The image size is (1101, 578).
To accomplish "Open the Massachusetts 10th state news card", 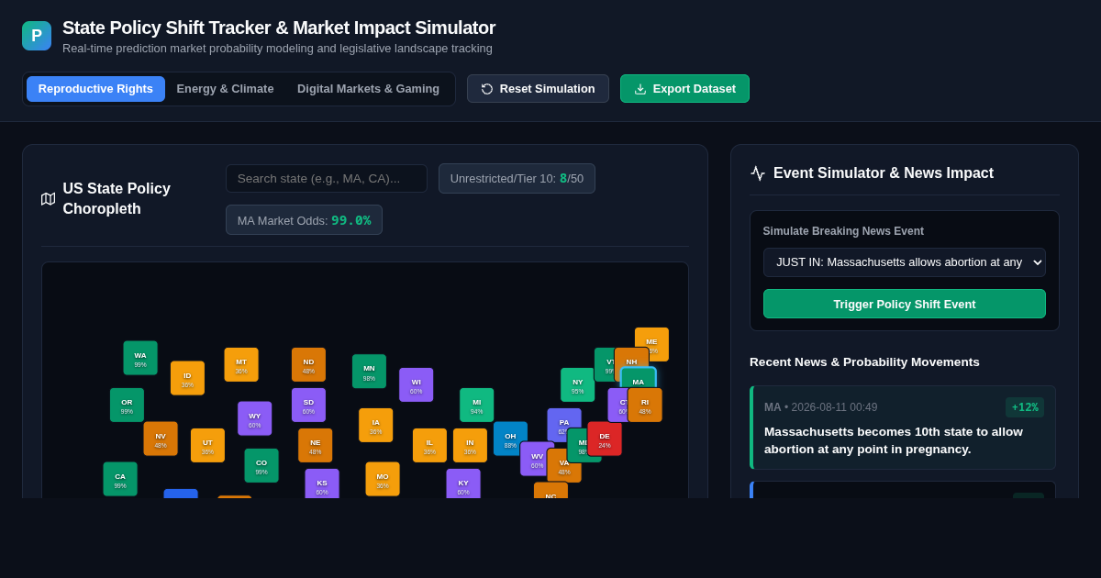I will point(903,428).
